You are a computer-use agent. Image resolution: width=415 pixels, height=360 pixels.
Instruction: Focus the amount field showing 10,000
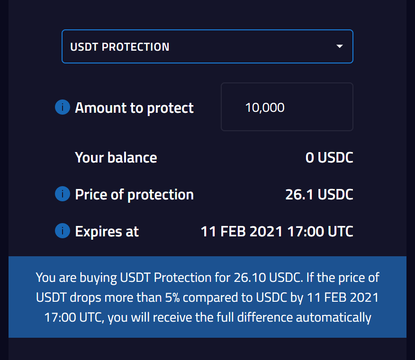pyautogui.click(x=287, y=107)
